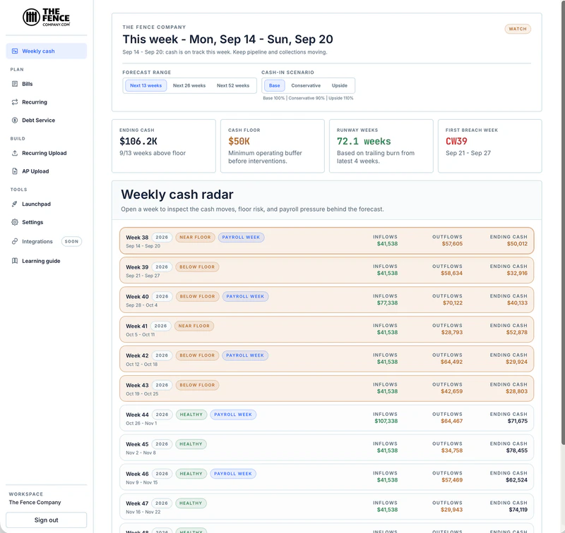This screenshot has height=533, width=565.
Task: Click the Learning guide book icon
Action: [x=15, y=261]
